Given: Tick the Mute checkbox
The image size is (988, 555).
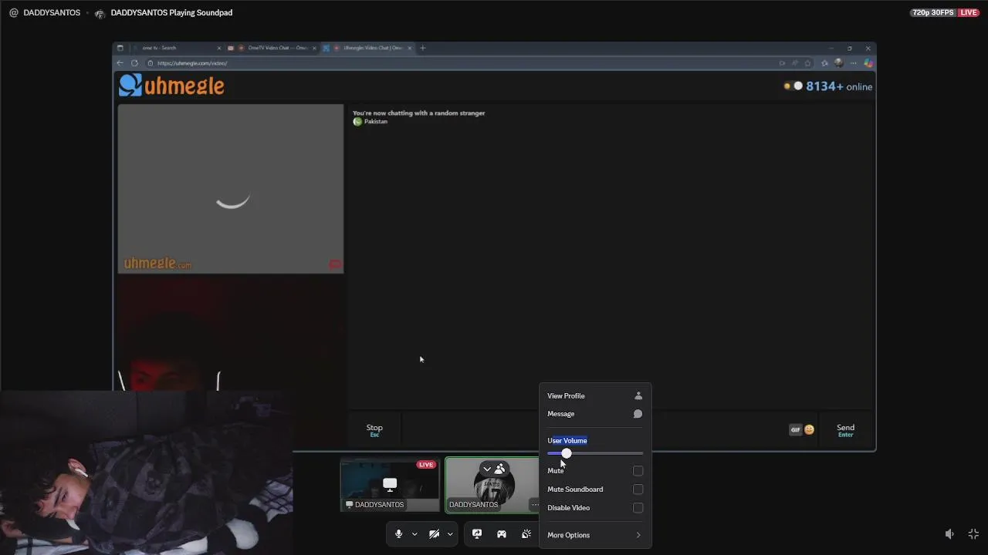Looking at the screenshot, I should pos(638,471).
